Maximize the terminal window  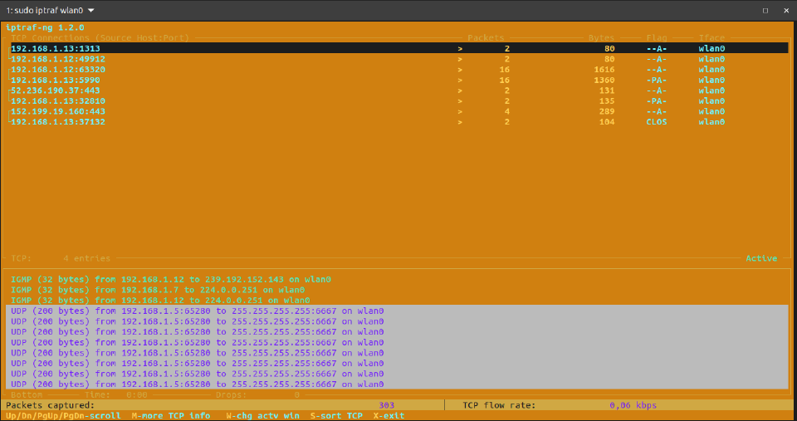(765, 10)
